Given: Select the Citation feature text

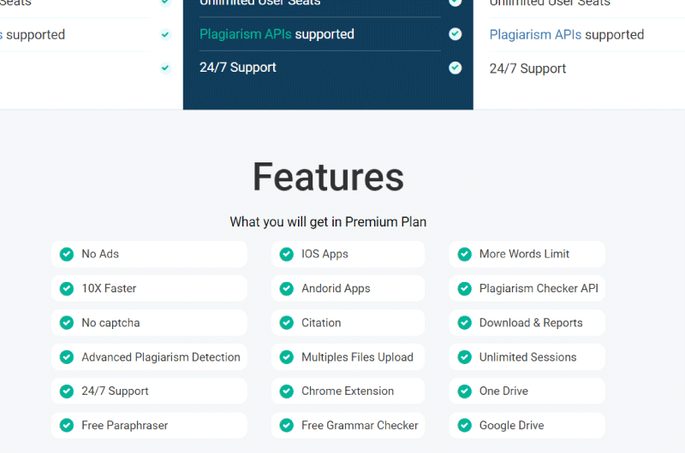Looking at the screenshot, I should [321, 322].
